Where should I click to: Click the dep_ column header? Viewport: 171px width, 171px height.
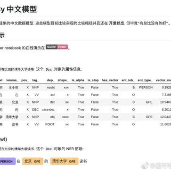pos(51,80)
